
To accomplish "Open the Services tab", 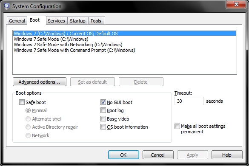I will (56, 21).
